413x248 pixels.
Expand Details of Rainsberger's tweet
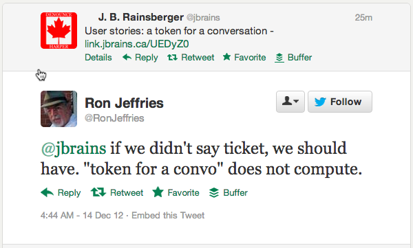click(98, 57)
